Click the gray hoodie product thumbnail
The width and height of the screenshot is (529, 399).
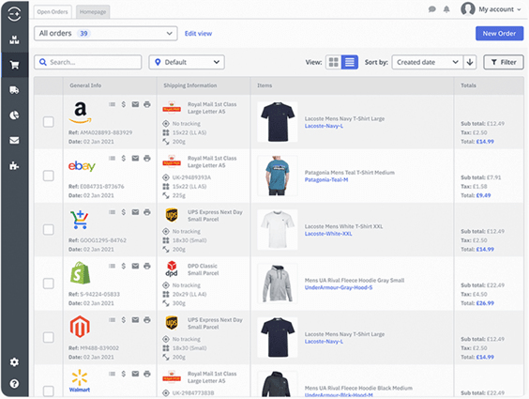[278, 284]
